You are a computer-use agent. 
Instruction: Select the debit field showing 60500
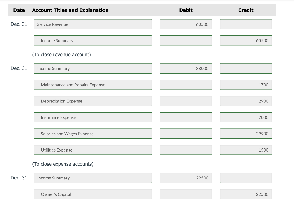(x=185, y=24)
